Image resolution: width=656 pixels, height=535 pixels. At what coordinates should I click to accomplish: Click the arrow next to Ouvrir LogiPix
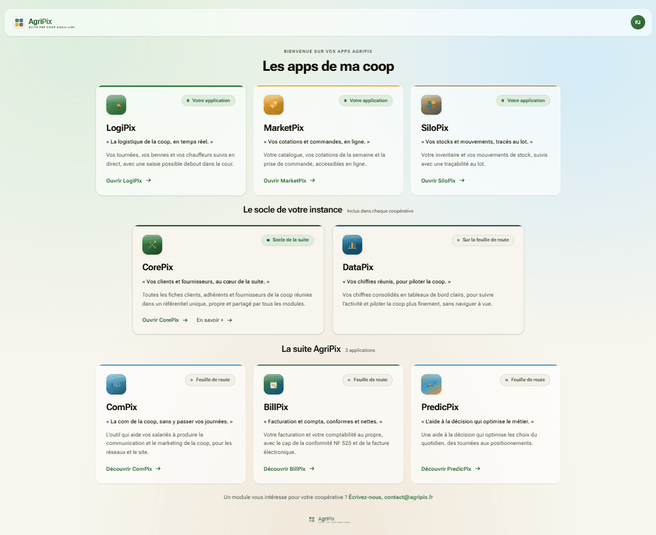pyautogui.click(x=148, y=180)
